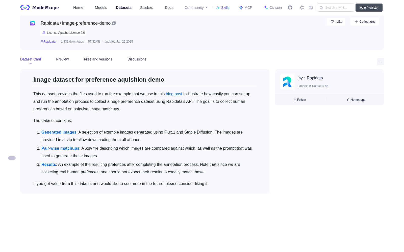Click License:Apache License 2.0 tag
404x252 pixels.
coord(63,33)
